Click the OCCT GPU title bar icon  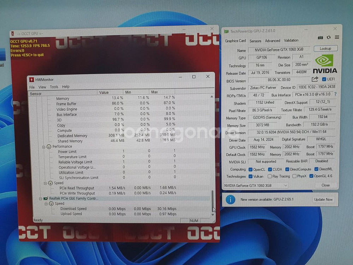[x=13, y=34]
